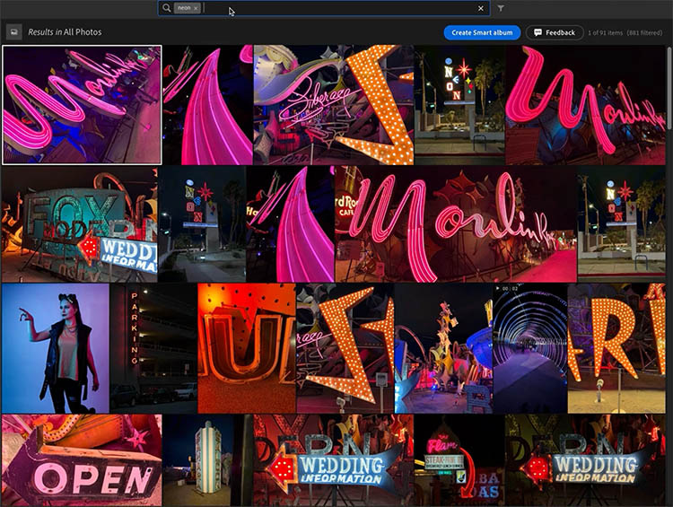Select the vertical PARKING sign photo
673x507 pixels.
pyautogui.click(x=153, y=348)
